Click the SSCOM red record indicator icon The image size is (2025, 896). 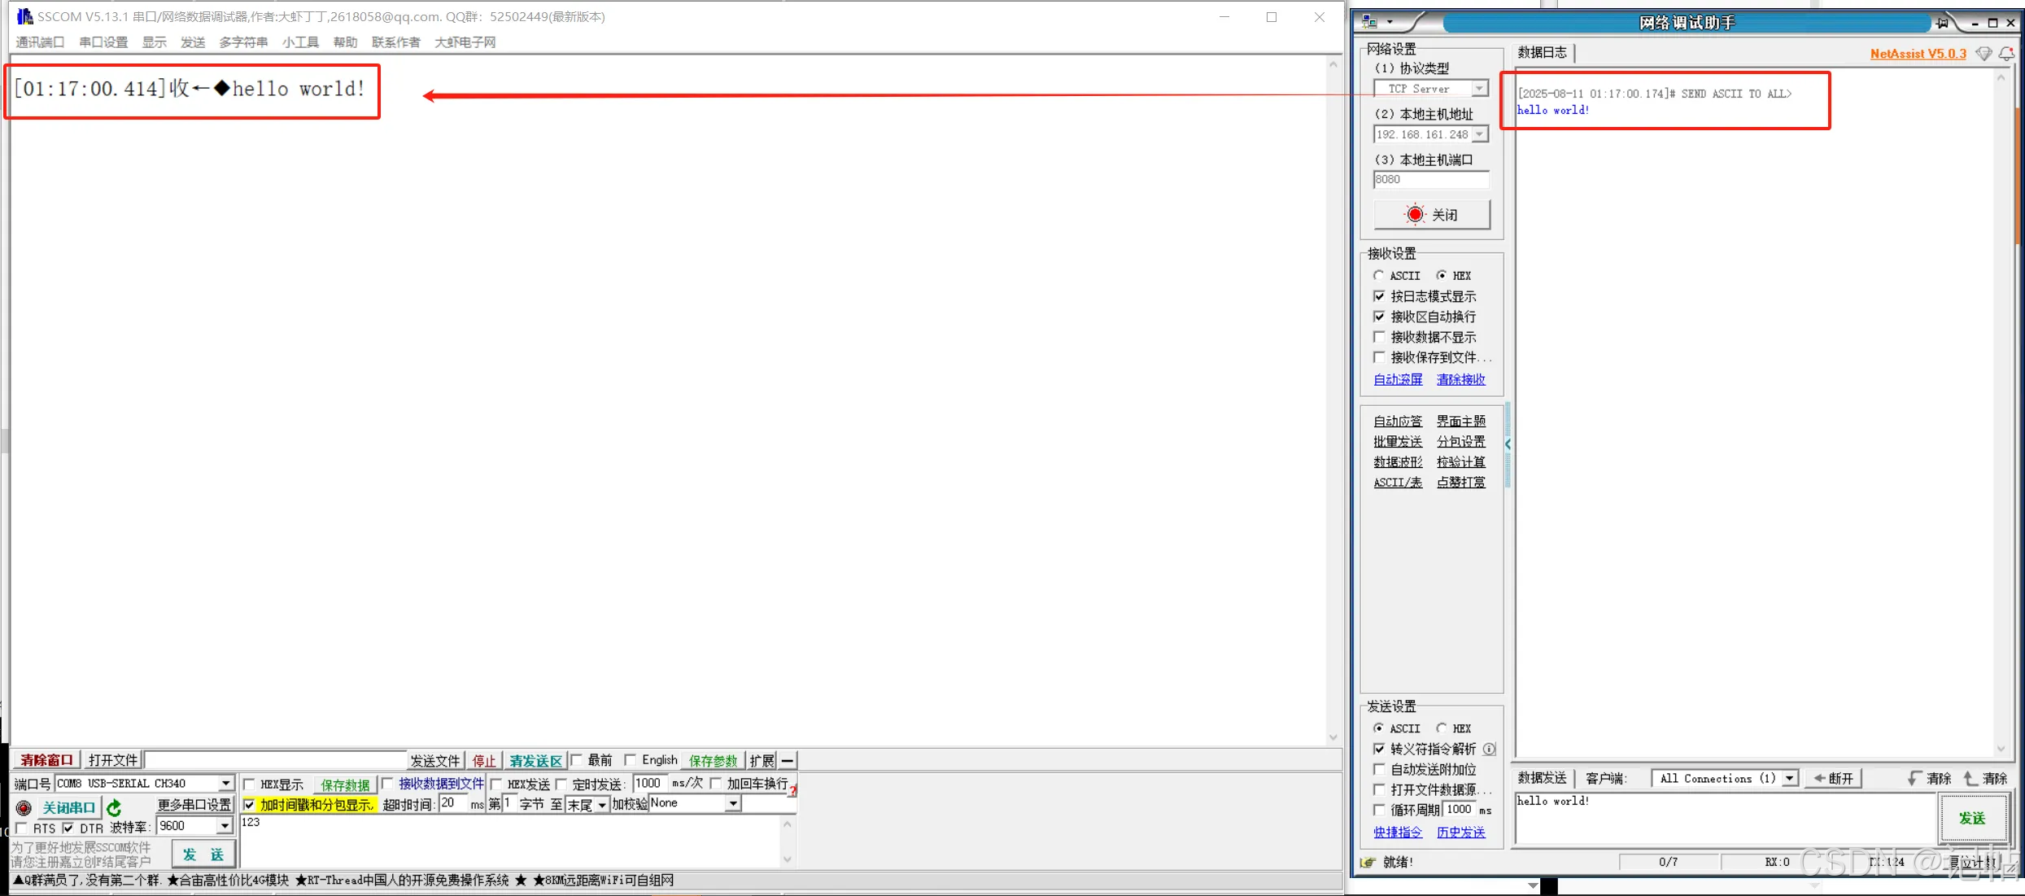tap(24, 807)
